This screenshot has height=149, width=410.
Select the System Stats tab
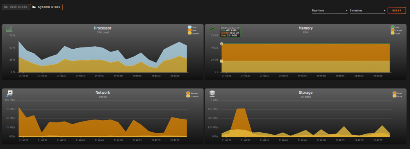(46, 7)
